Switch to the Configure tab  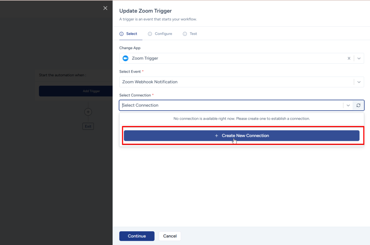pyautogui.click(x=163, y=34)
